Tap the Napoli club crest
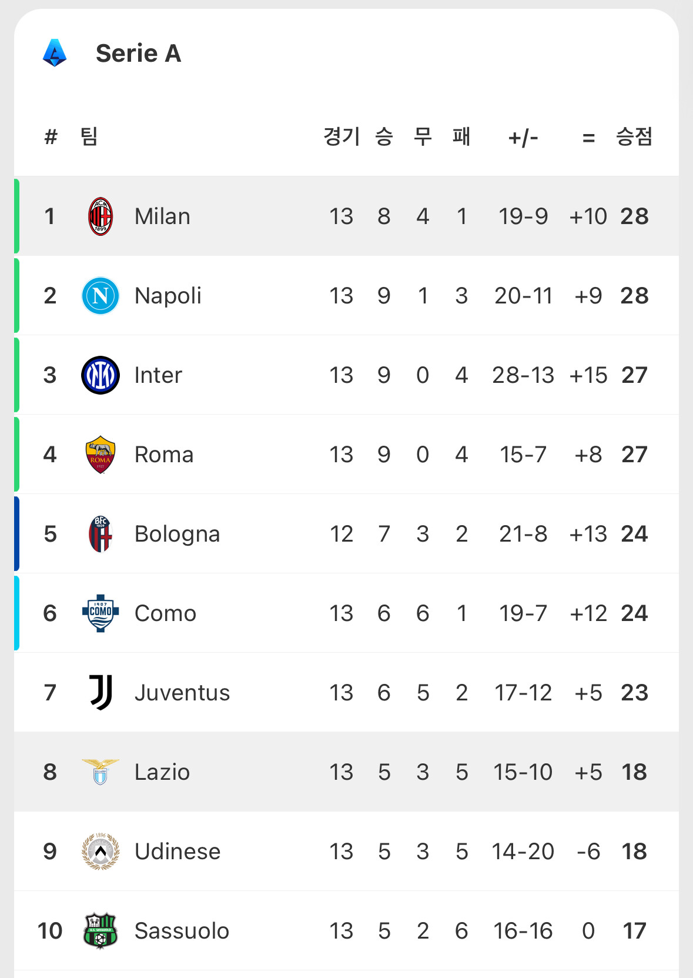693x978 pixels. [x=101, y=296]
